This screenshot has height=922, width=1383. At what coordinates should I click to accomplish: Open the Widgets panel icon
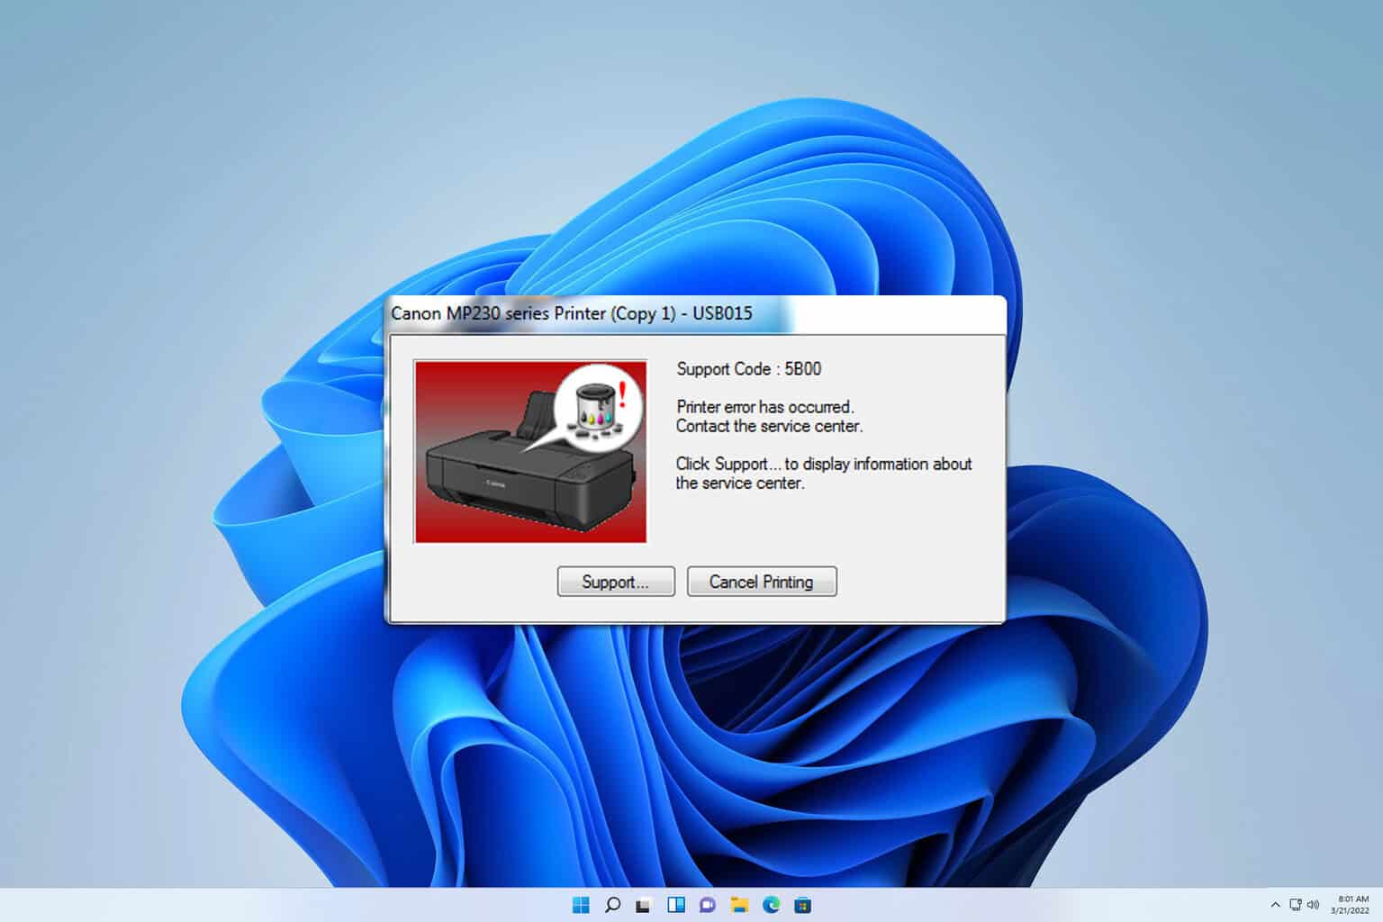pos(676,905)
